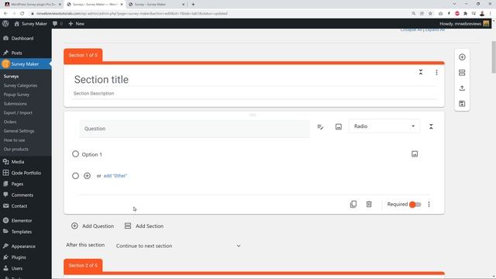Click the save icon in floating toolbar
Screen dimensions: 496x279
(x=462, y=103)
